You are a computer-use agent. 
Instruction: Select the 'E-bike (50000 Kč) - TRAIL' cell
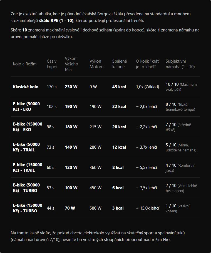click(x=26, y=147)
